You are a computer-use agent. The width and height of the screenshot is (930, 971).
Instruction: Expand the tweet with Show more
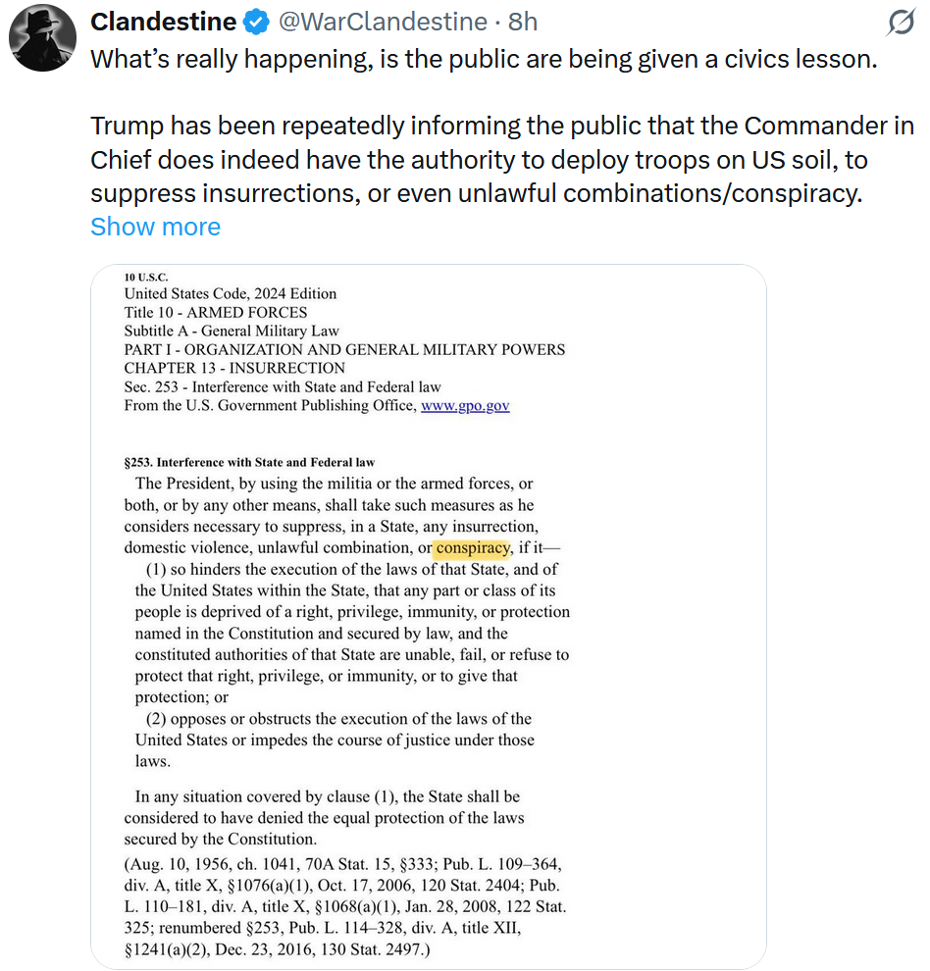click(155, 227)
